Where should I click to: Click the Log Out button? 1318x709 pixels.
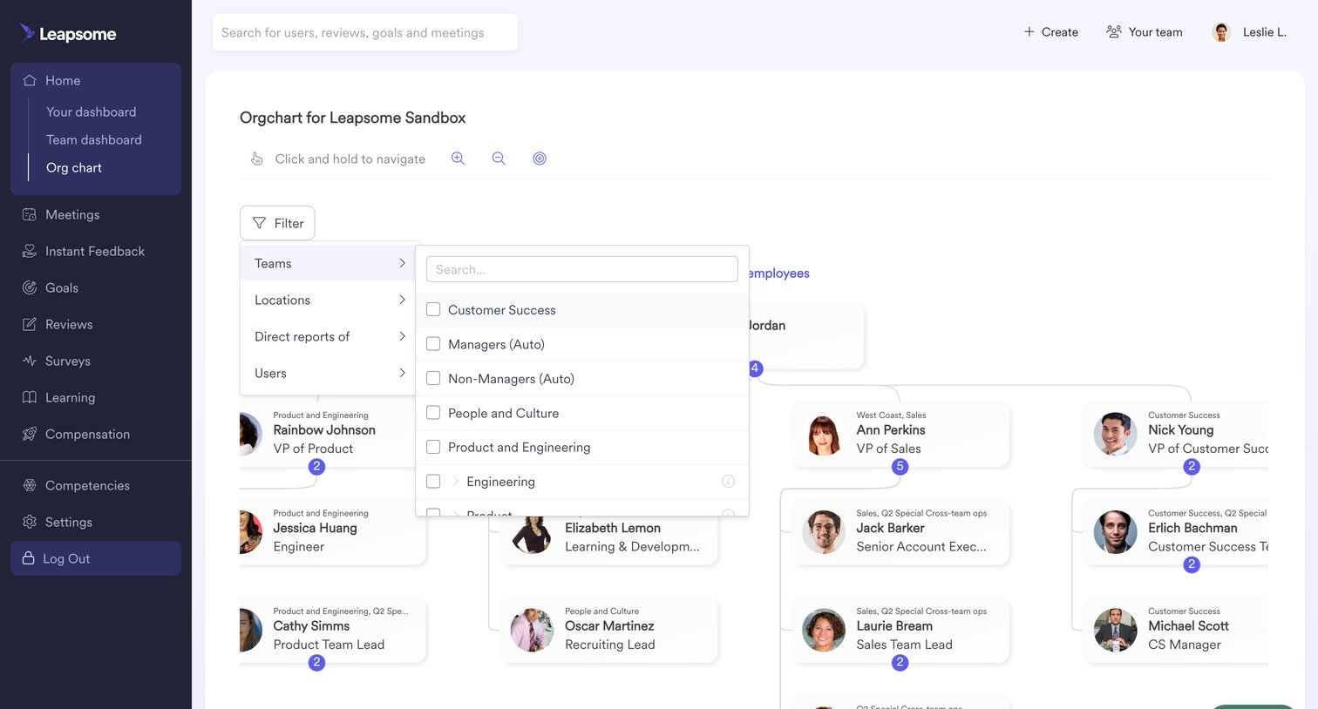(x=96, y=558)
